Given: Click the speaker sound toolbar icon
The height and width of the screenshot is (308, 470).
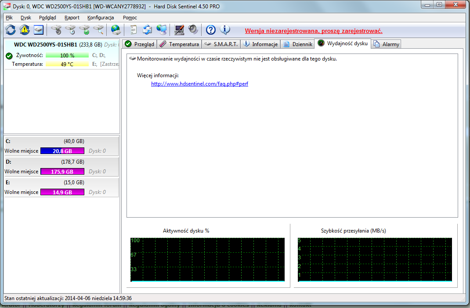Looking at the screenshot, I should [x=193, y=30].
